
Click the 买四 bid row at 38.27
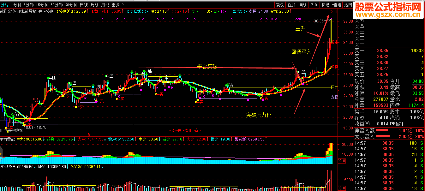[x=389, y=69]
